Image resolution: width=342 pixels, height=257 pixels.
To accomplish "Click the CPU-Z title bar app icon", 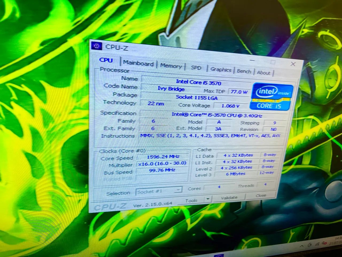I will coord(96,46).
